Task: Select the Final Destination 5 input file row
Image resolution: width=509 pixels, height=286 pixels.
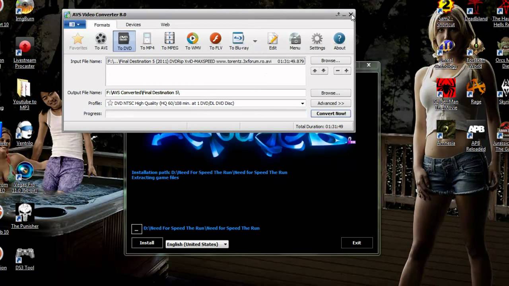Action: tap(206, 61)
